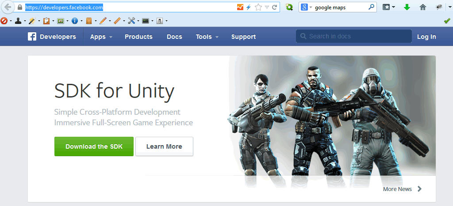Open the Support page
Image resolution: width=453 pixels, height=206 pixels.
pyautogui.click(x=244, y=37)
